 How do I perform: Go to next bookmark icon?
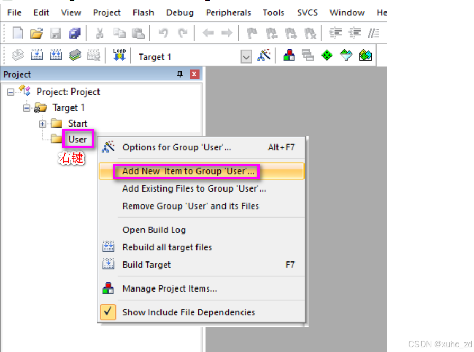291,33
